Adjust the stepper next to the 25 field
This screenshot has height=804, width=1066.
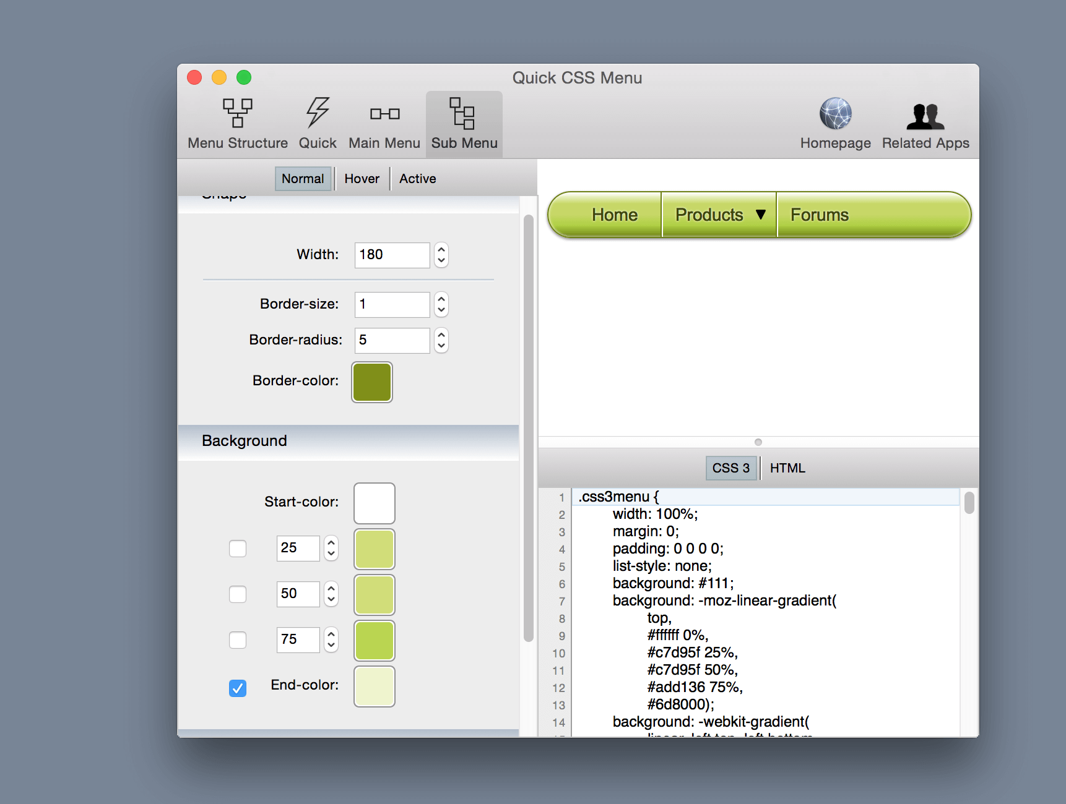(331, 548)
